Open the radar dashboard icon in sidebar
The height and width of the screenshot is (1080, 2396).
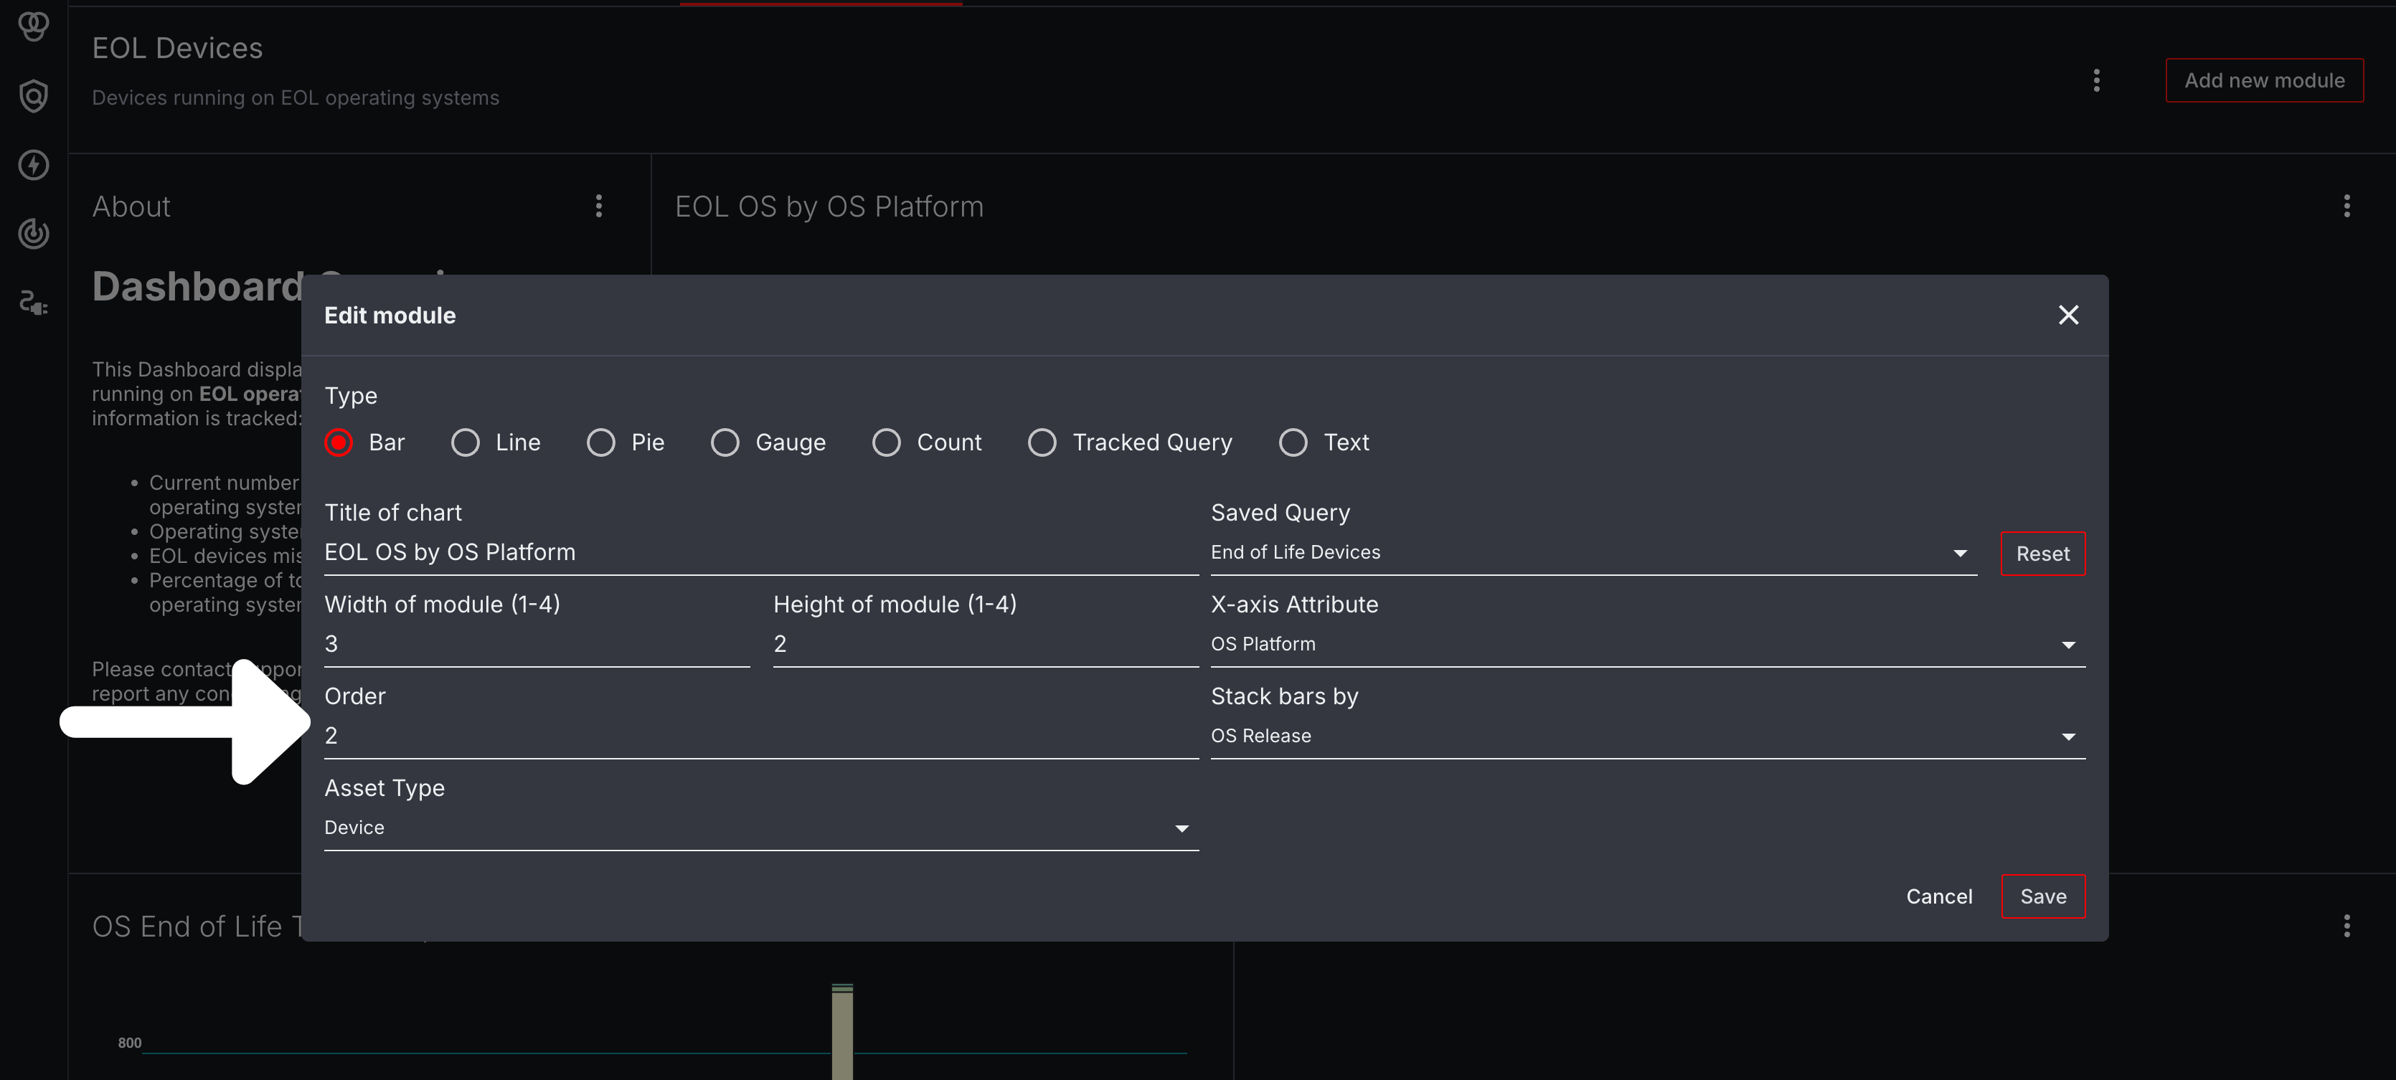[34, 235]
